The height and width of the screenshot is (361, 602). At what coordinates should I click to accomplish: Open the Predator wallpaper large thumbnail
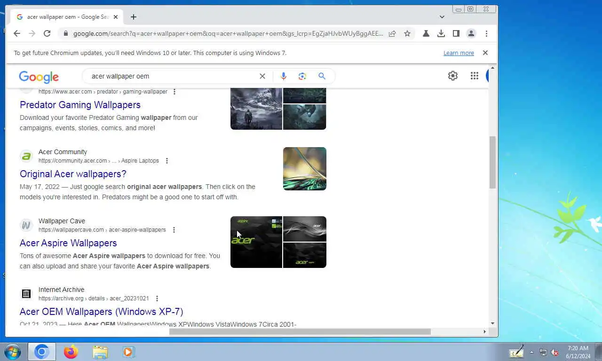tap(256, 109)
